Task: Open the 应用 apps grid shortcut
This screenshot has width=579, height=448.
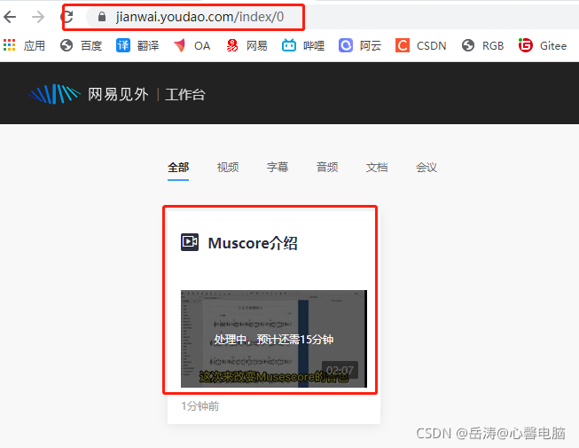Action: pyautogui.click(x=24, y=45)
